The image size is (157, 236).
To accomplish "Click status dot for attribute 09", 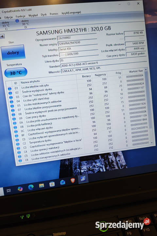I will click(14, 119).
